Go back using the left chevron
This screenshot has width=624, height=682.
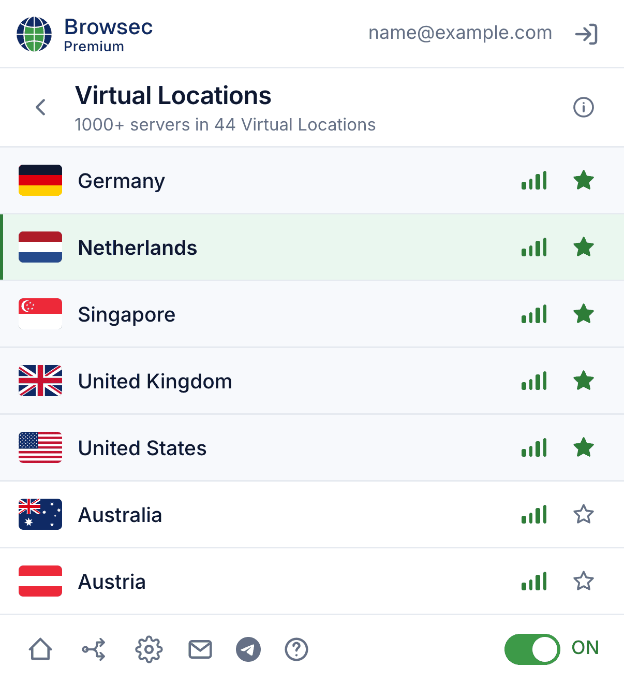(41, 107)
